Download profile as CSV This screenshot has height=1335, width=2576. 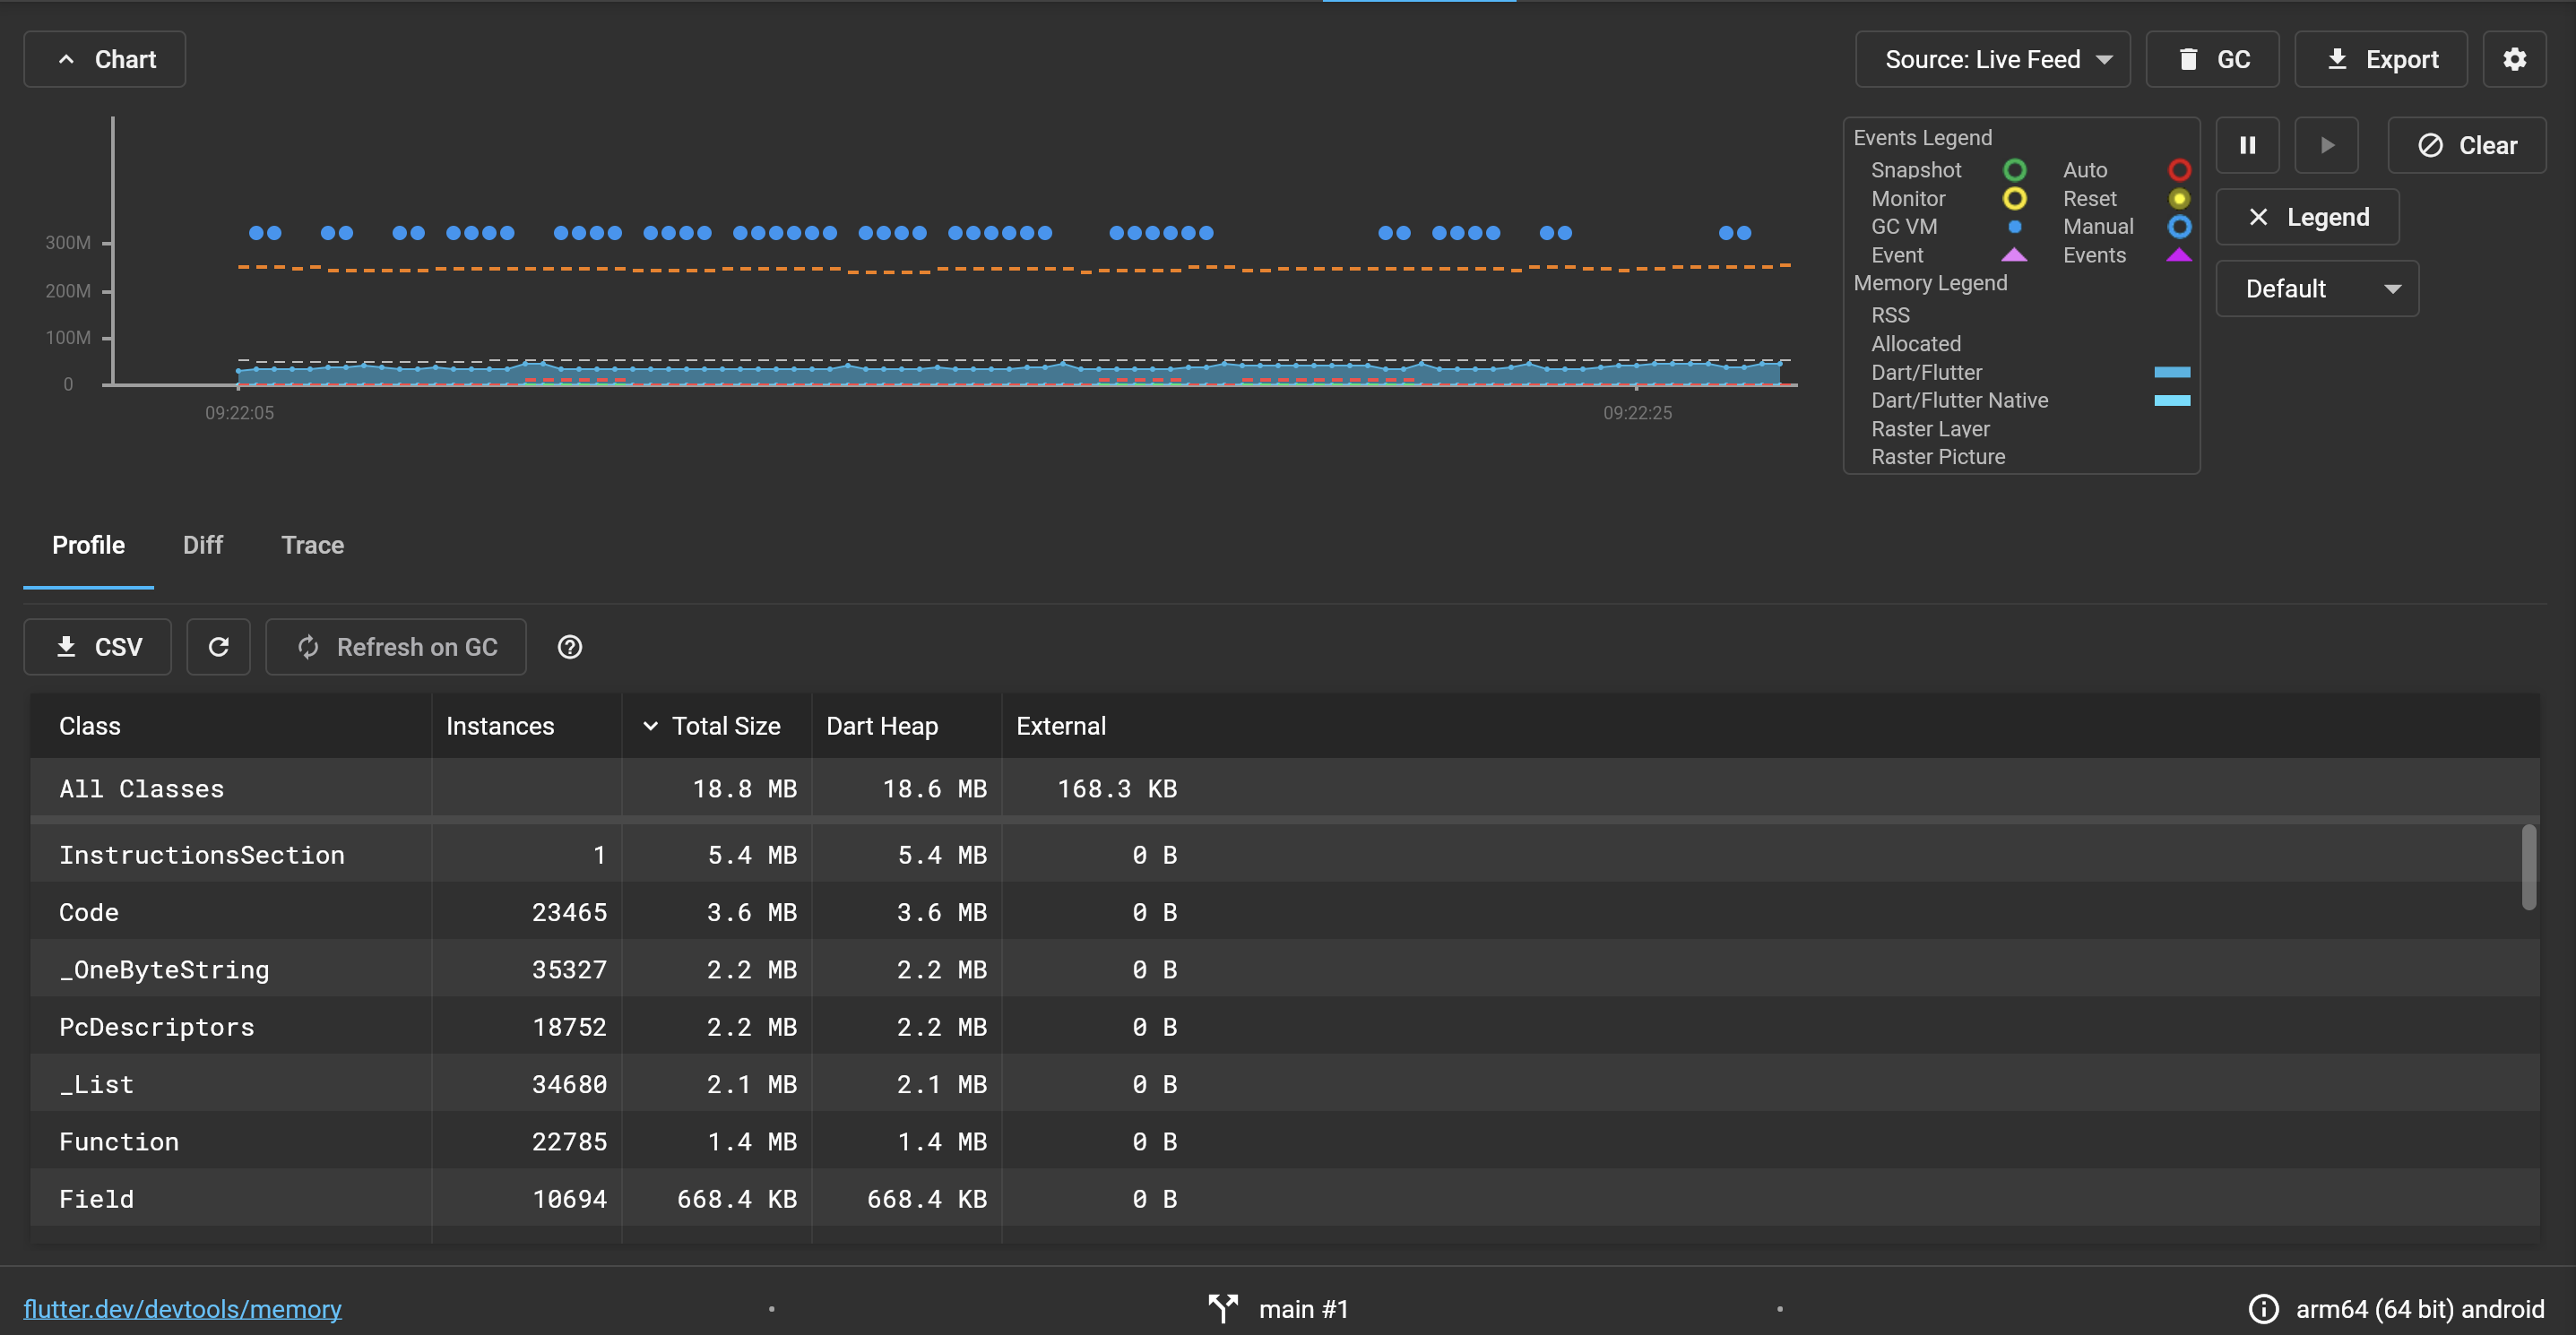tap(98, 648)
